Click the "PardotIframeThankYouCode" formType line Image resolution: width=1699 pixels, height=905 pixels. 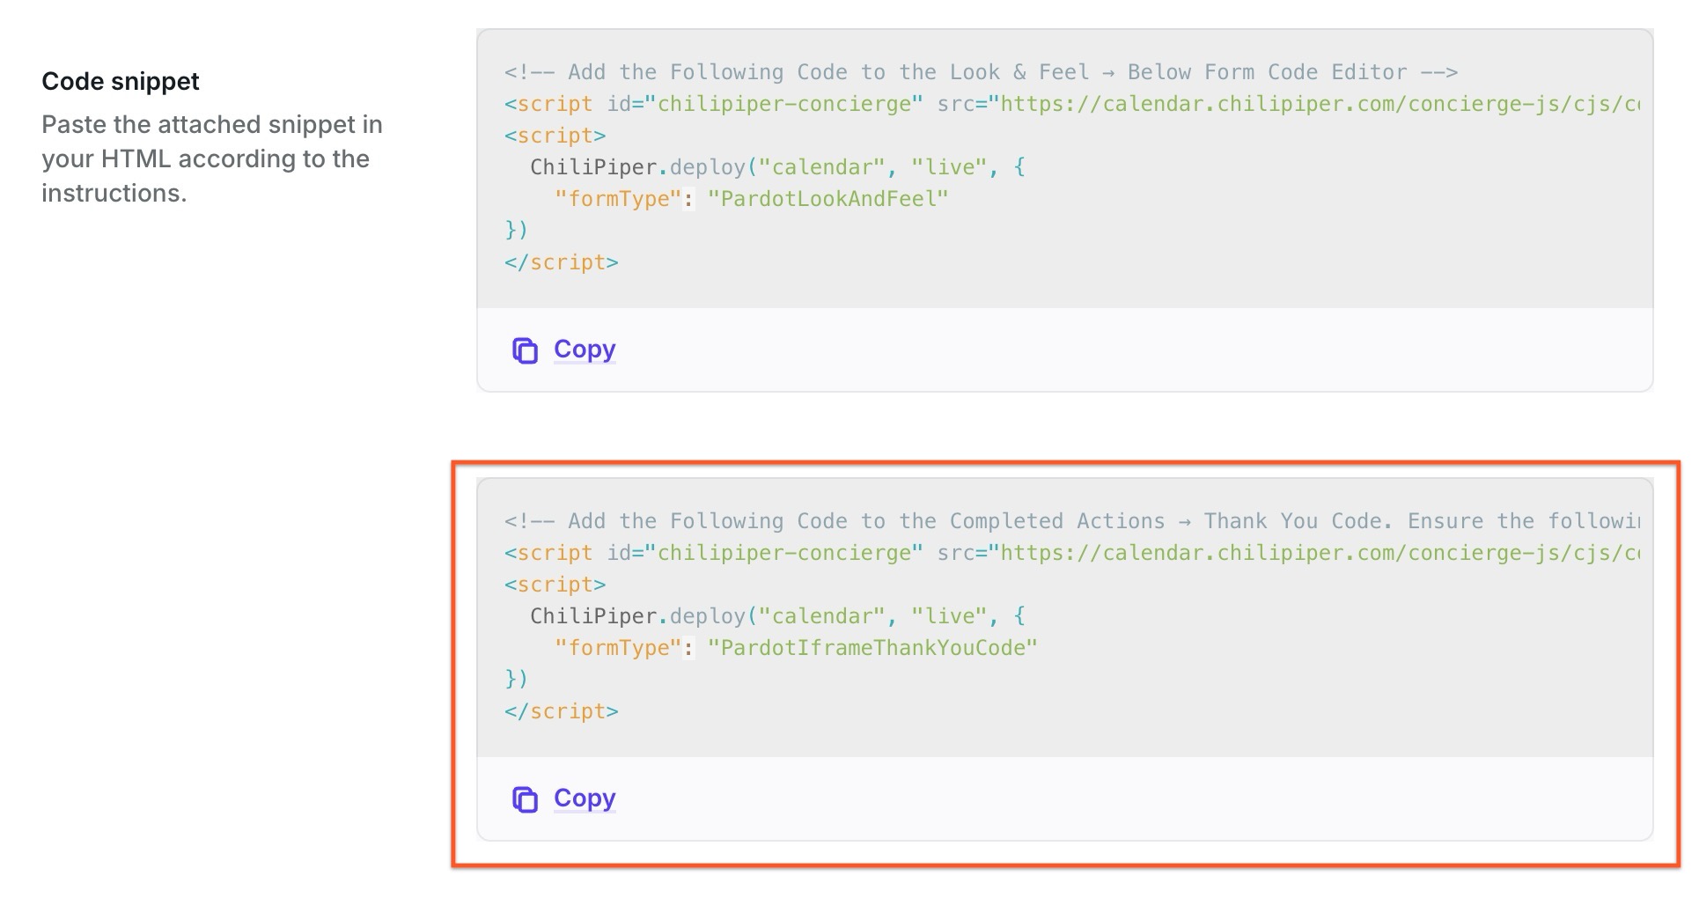tap(796, 648)
